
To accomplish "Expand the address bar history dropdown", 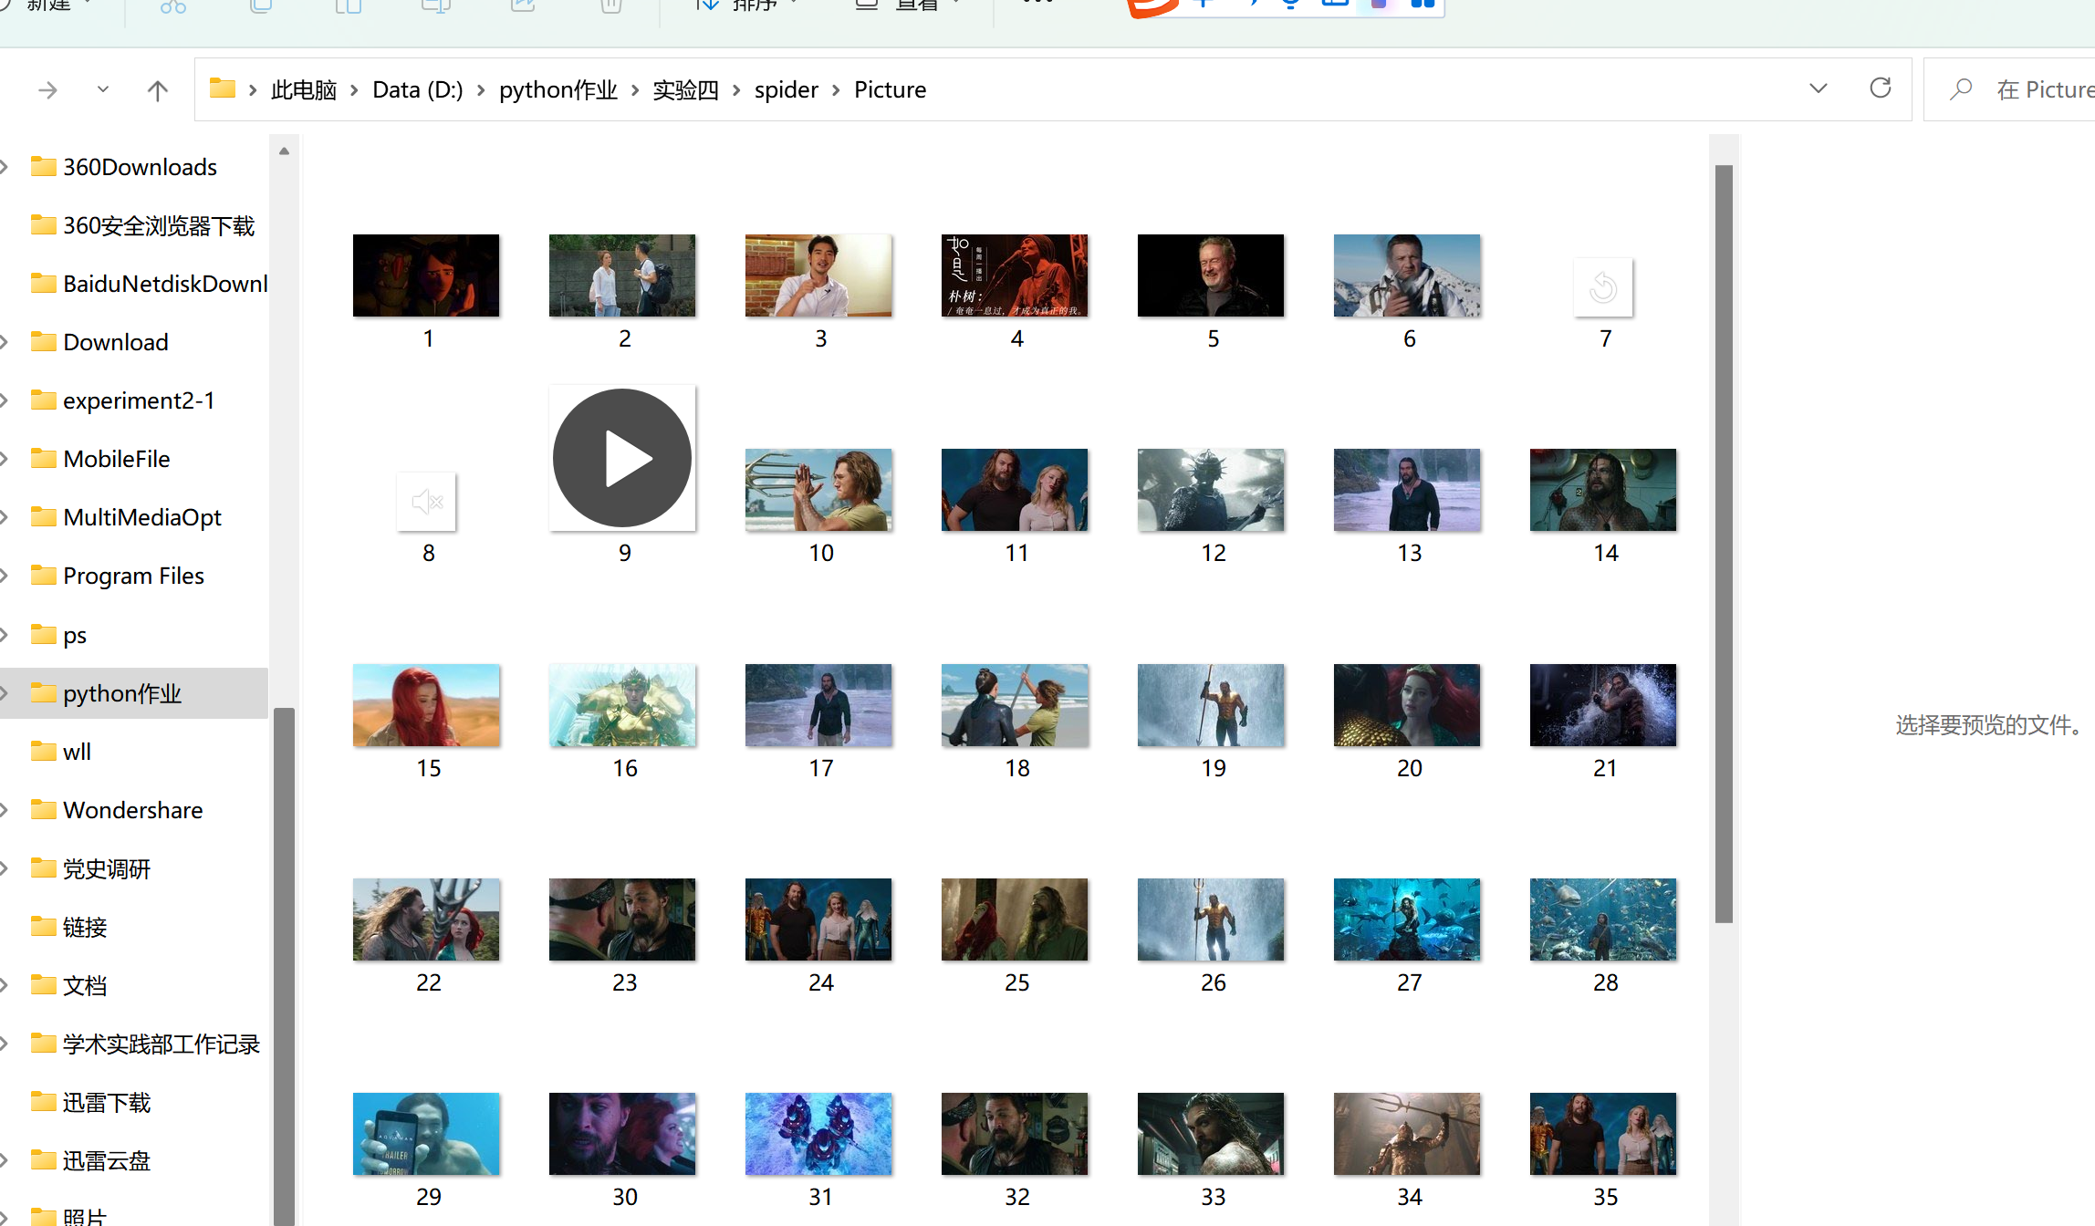I will tap(1818, 88).
